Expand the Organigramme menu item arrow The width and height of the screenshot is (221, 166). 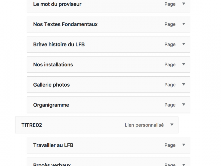pyautogui.click(x=184, y=105)
